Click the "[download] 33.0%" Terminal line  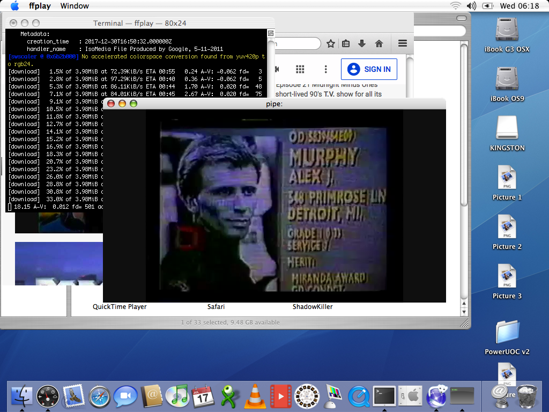coord(55,200)
